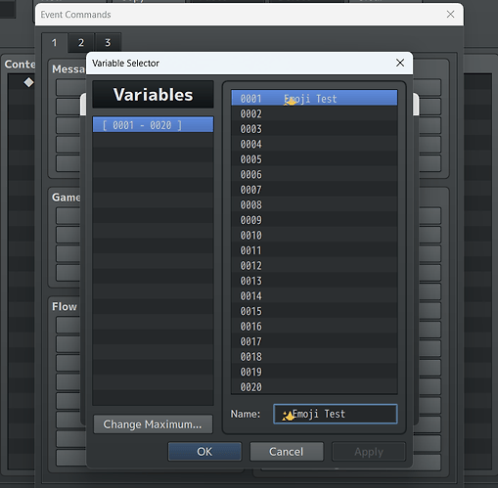
Task: Close the Event Commands window
Action: 450,14
